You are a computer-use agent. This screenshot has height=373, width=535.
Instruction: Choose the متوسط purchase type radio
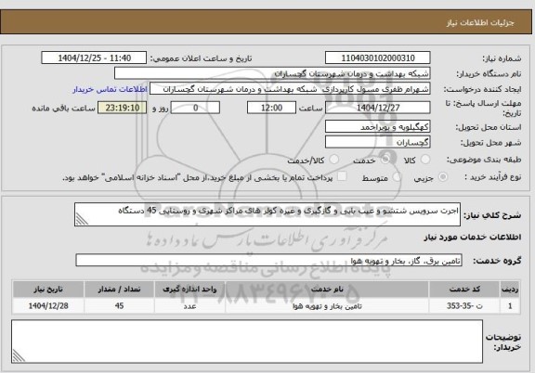click(x=397, y=176)
